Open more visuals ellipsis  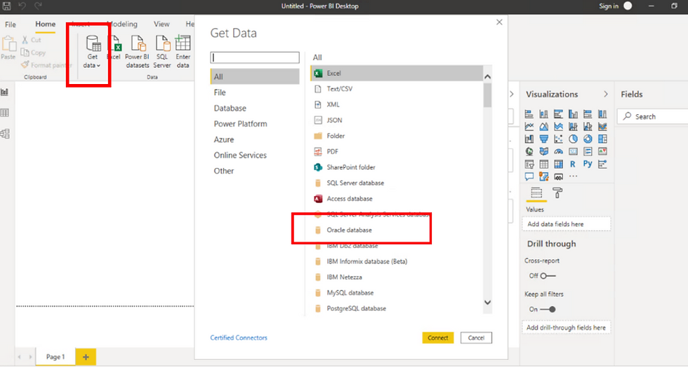[573, 176]
